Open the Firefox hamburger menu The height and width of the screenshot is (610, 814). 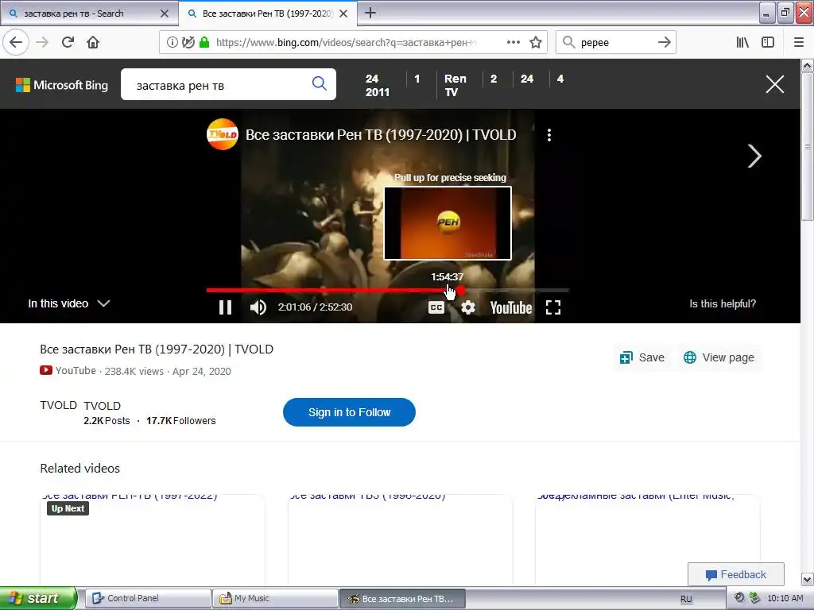(798, 43)
